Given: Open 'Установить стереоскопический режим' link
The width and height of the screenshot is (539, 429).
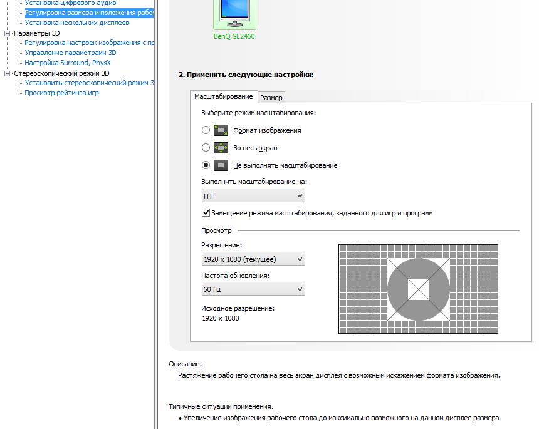Looking at the screenshot, I should (x=89, y=83).
